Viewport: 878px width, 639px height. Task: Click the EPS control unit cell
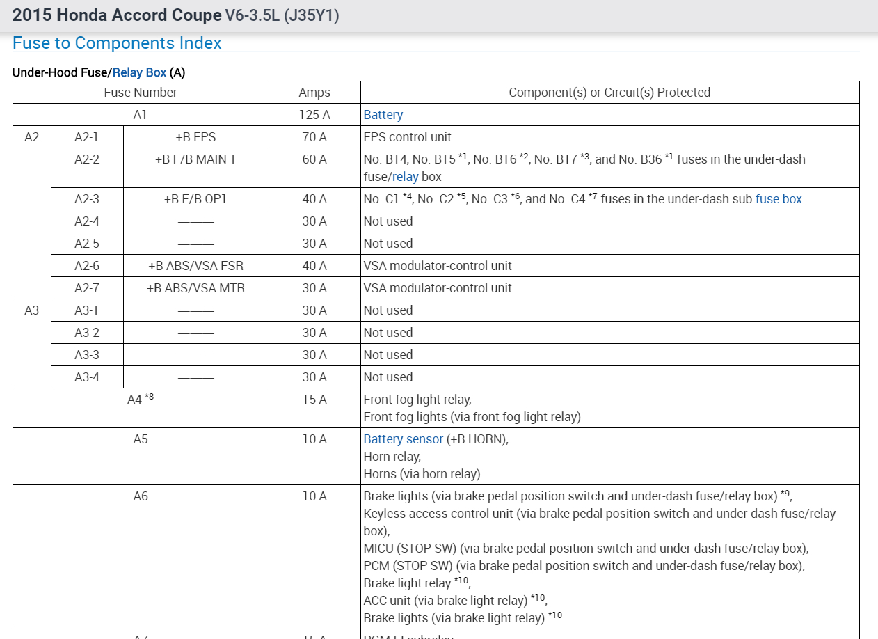click(x=609, y=137)
